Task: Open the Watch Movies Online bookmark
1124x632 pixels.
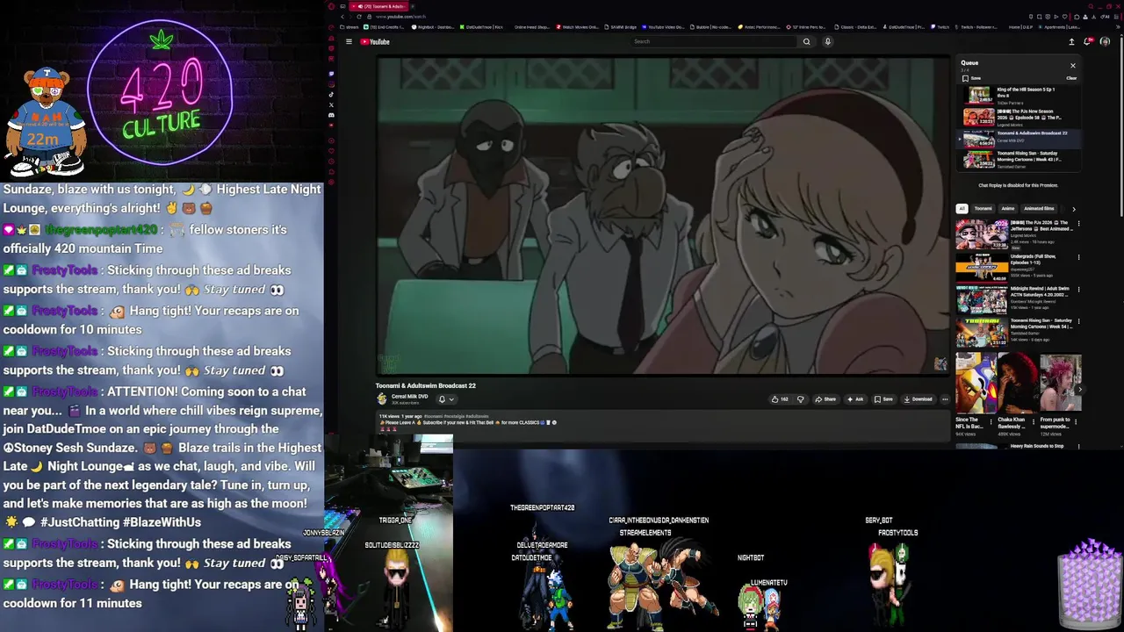Action: [x=577, y=27]
